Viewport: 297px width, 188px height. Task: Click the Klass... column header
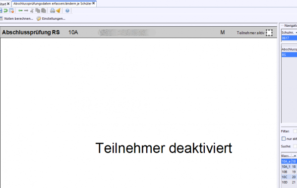coord(286,156)
